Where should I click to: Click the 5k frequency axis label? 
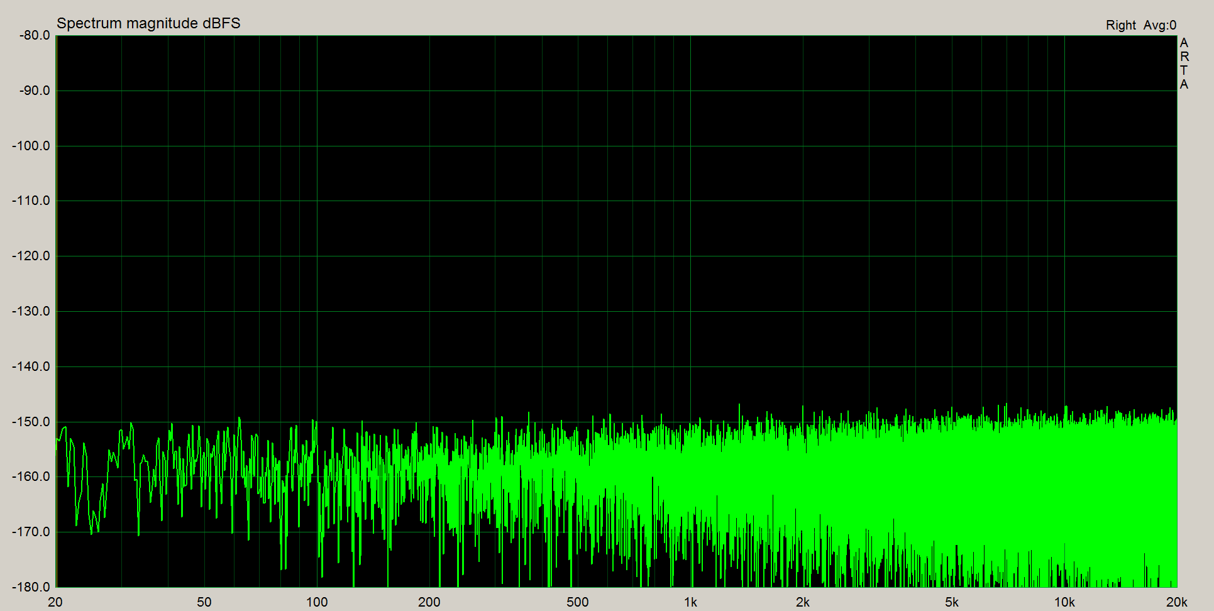[x=952, y=602]
